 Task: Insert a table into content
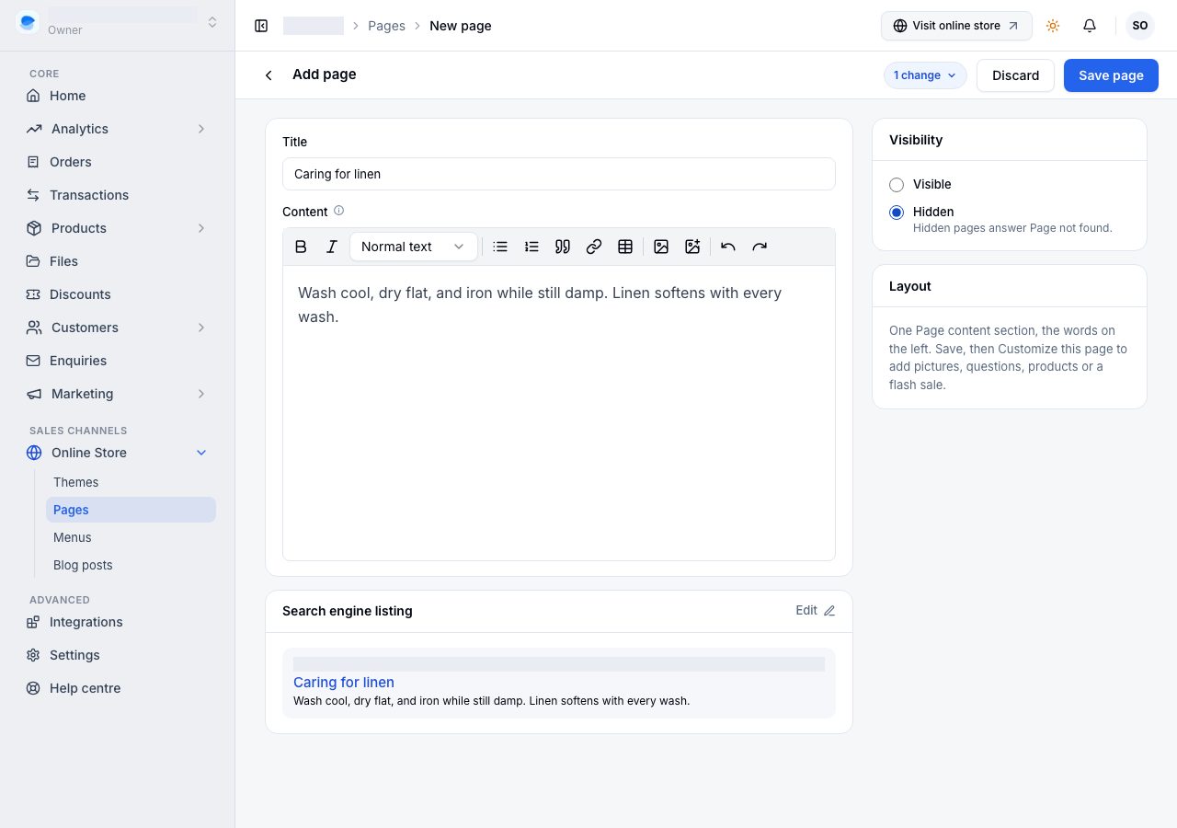coord(625,247)
